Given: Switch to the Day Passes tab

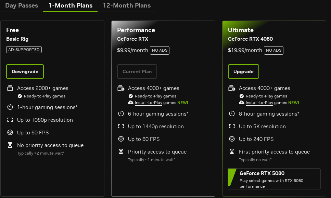Looking at the screenshot, I should (22, 5).
